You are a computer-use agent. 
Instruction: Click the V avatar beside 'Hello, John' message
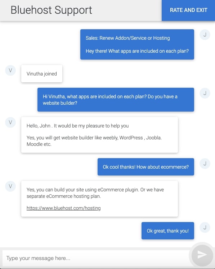click(10, 122)
